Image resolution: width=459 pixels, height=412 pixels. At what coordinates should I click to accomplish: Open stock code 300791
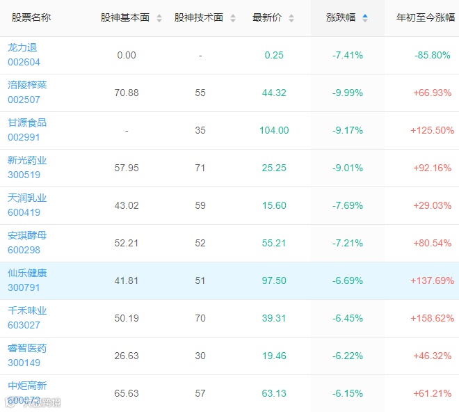coord(24,287)
